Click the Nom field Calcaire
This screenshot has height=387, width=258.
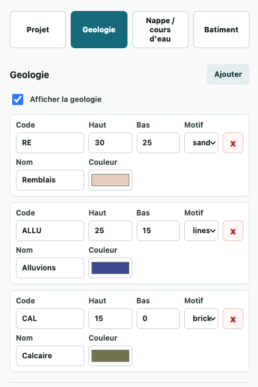tap(50, 356)
